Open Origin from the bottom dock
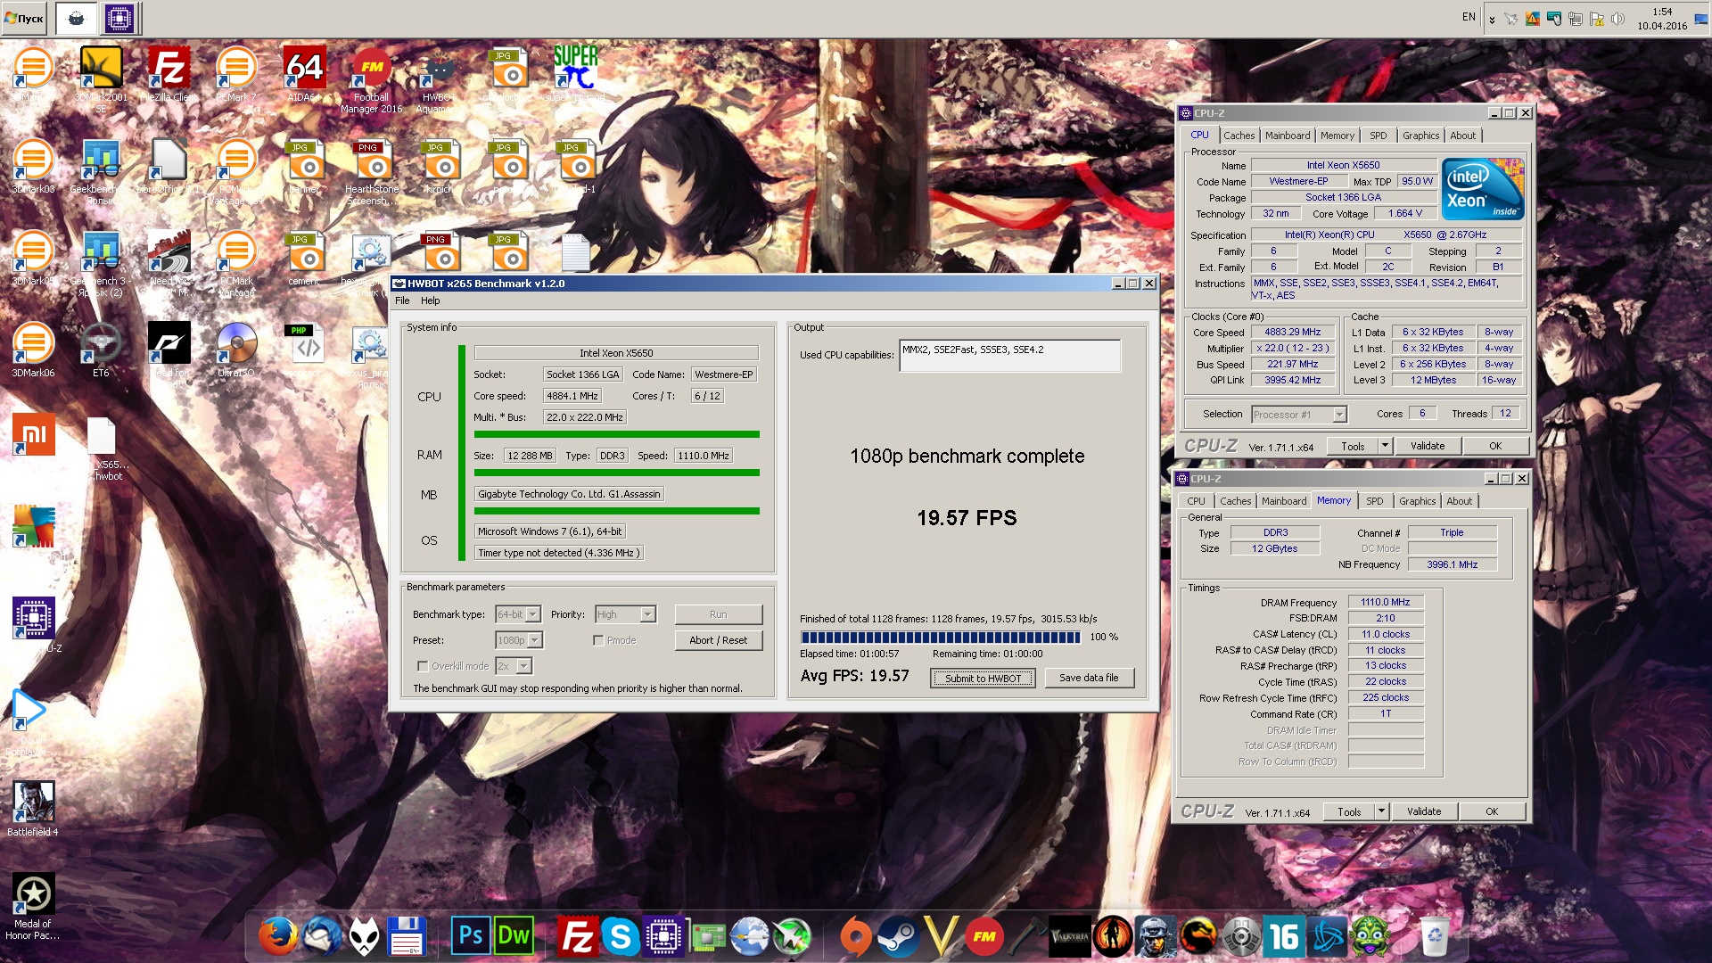Image resolution: width=1712 pixels, height=963 pixels. click(855, 936)
